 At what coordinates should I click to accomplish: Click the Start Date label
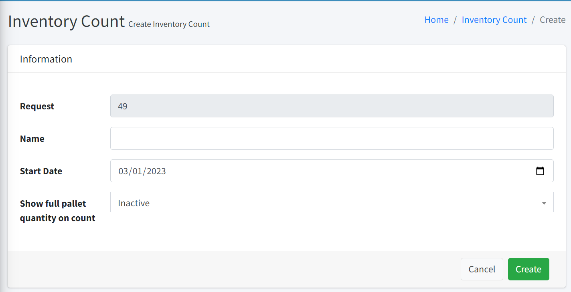[41, 171]
